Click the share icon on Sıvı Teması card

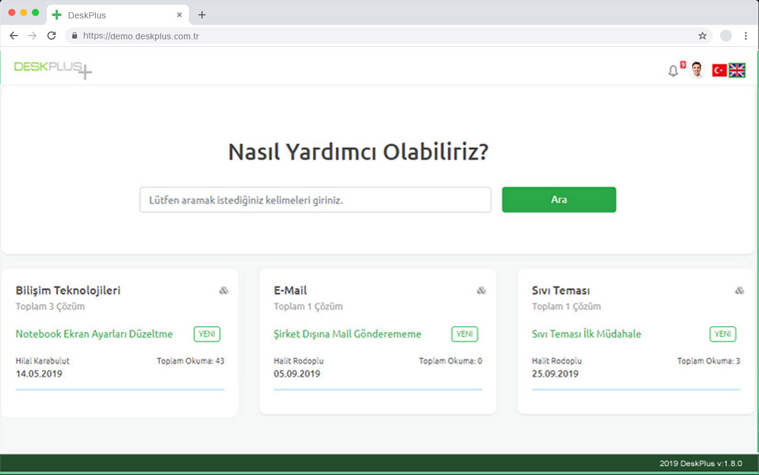click(739, 289)
